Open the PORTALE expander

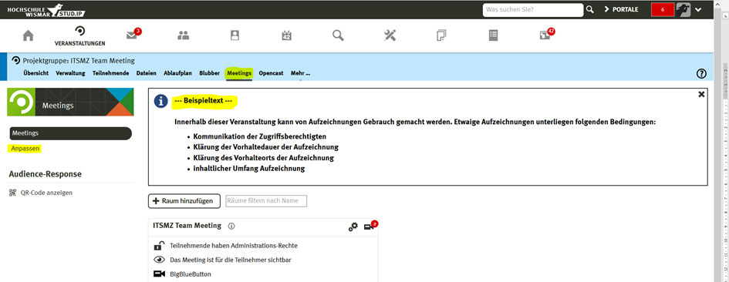[x=621, y=9]
